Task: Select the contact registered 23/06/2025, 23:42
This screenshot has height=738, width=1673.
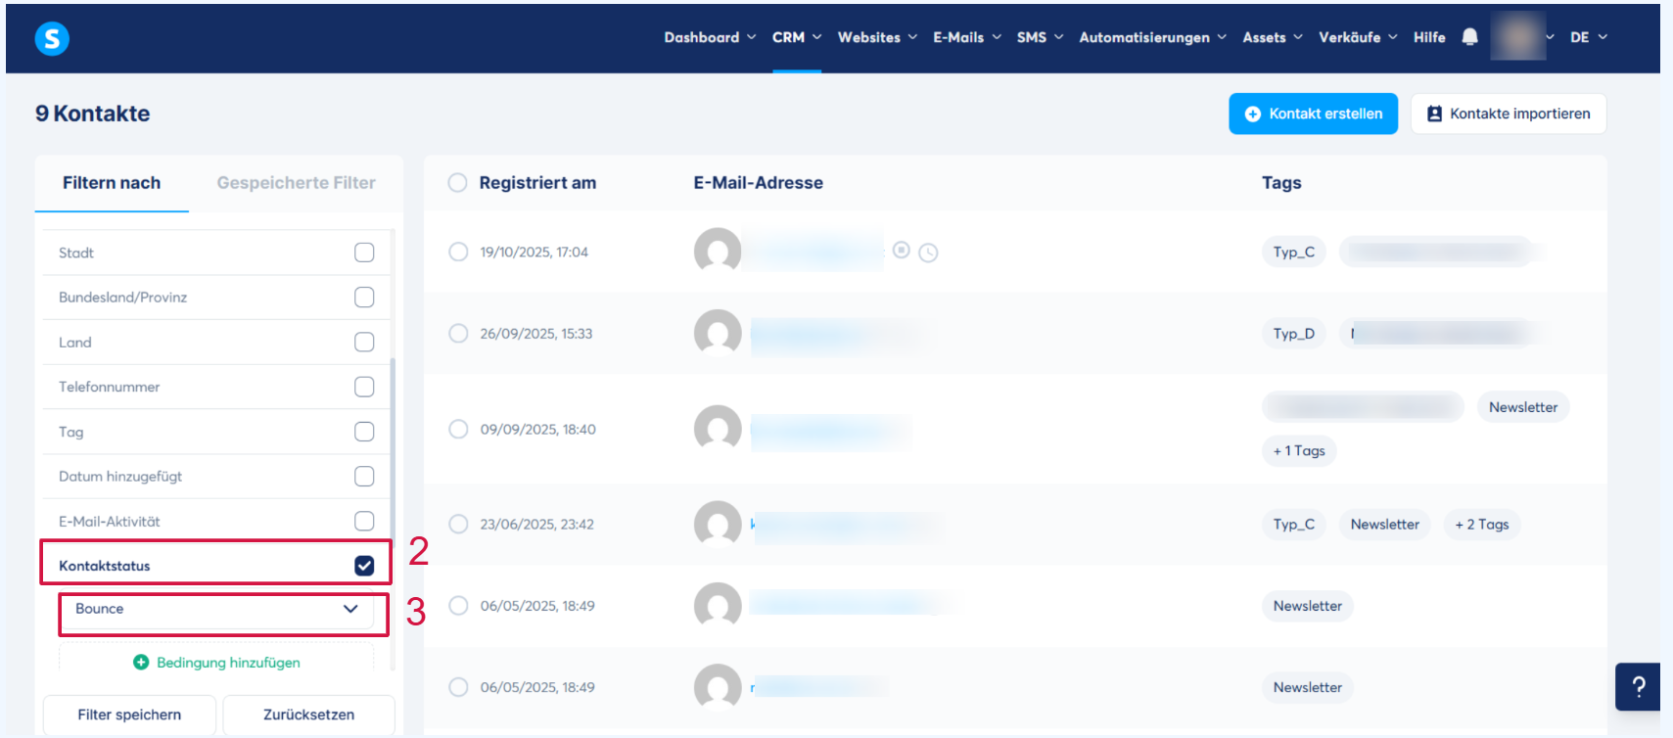Action: pos(458,524)
